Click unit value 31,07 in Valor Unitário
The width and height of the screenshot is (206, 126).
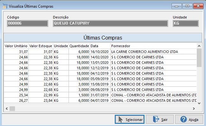pos(23,52)
